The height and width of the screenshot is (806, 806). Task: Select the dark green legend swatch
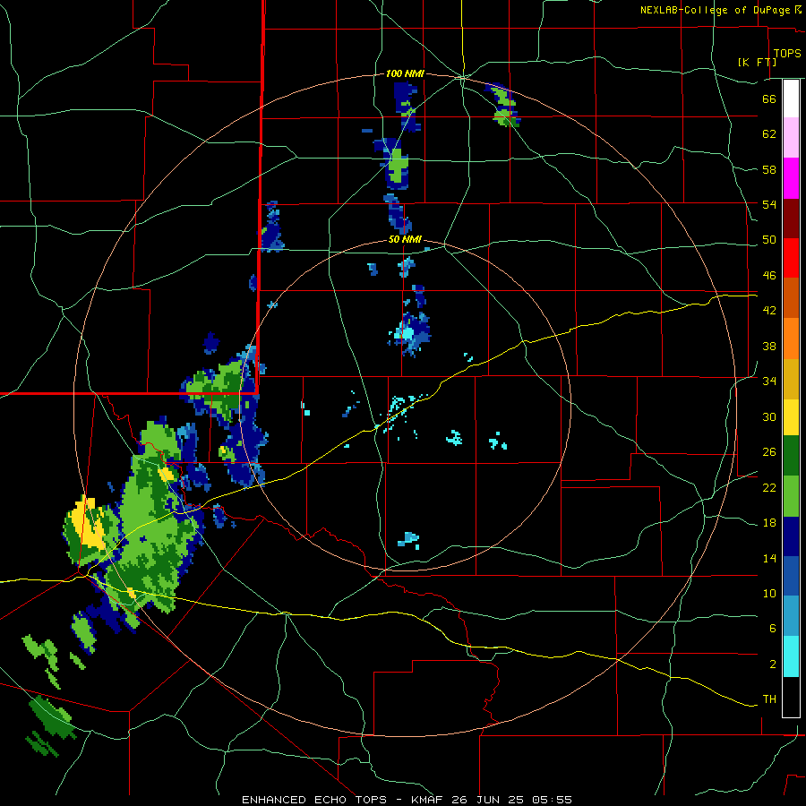tap(791, 456)
